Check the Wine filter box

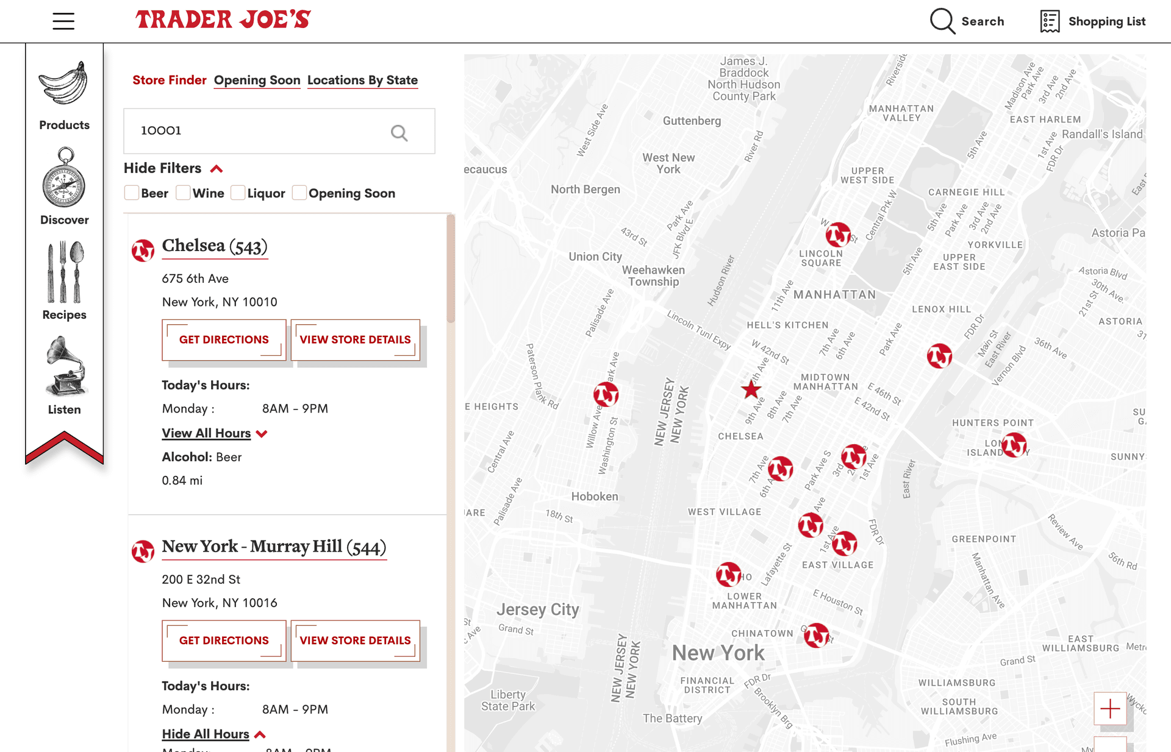(x=183, y=192)
